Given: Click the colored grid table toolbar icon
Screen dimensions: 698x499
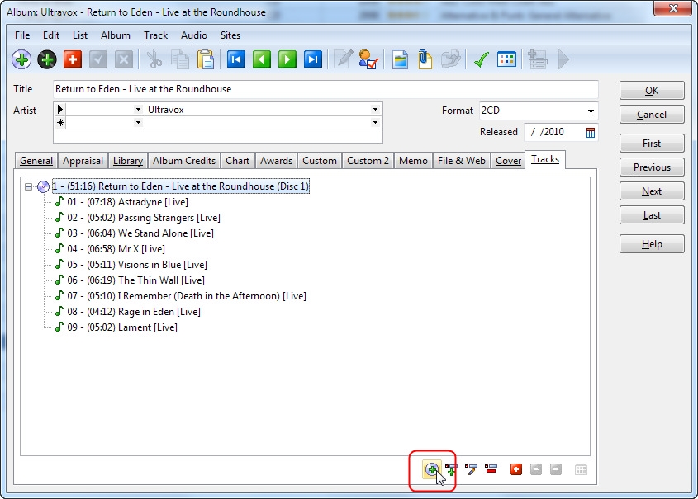Looking at the screenshot, I should pyautogui.click(x=506, y=59).
